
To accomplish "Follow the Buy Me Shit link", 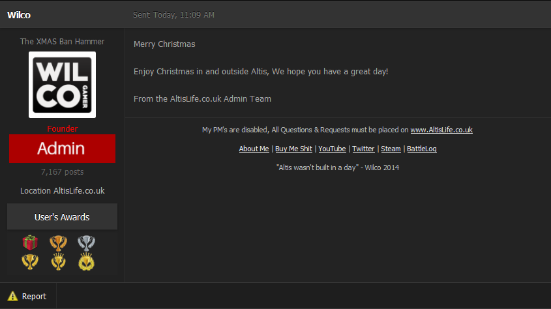I will [293, 149].
